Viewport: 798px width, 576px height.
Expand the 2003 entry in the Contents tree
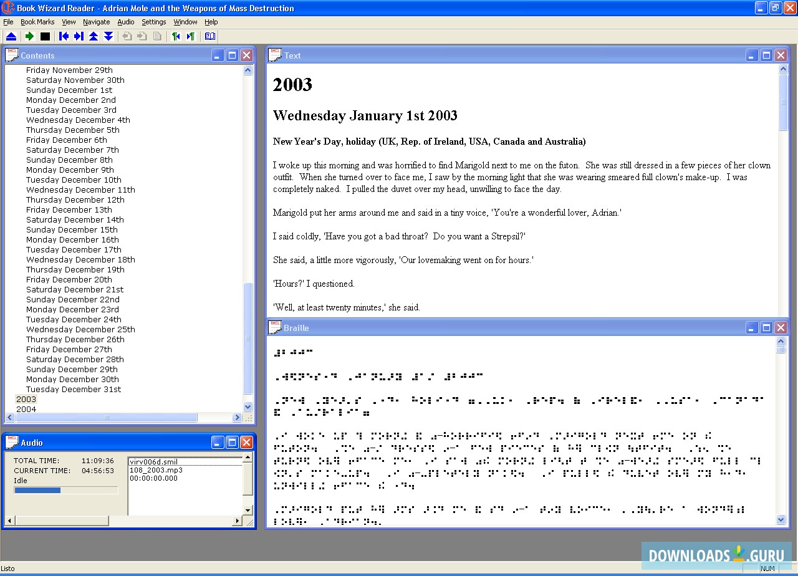click(x=26, y=399)
